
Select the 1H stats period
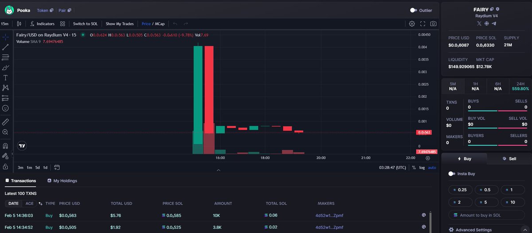(475, 86)
